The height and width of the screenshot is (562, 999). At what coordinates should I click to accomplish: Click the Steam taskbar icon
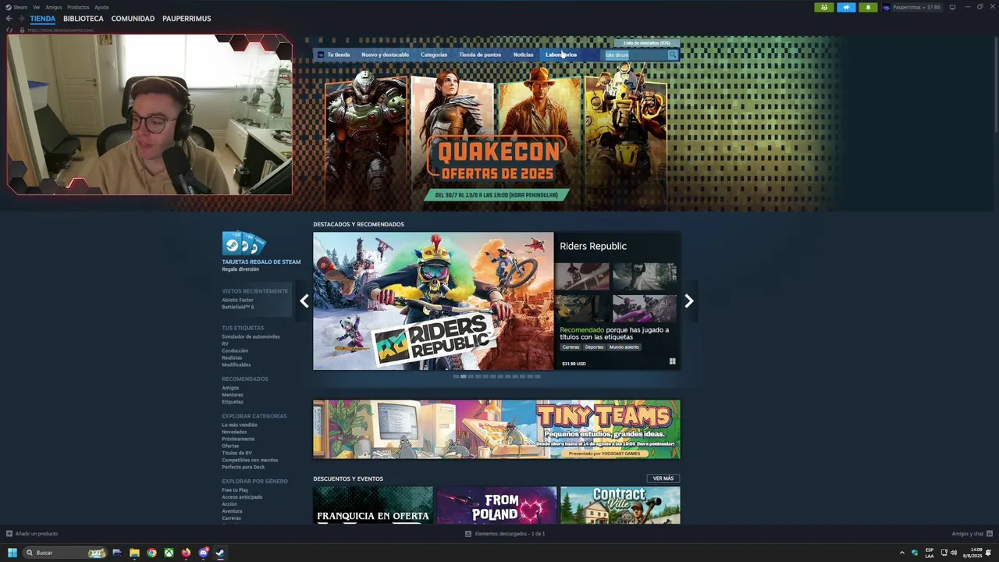220,553
